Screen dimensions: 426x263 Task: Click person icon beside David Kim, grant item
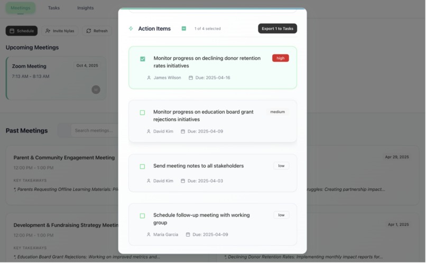tap(149, 131)
